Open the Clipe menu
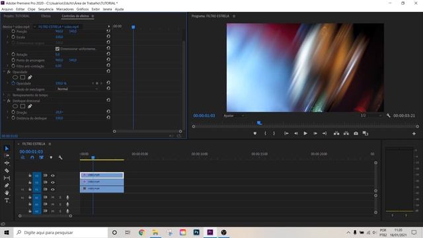The image size is (423, 238). click(31, 9)
